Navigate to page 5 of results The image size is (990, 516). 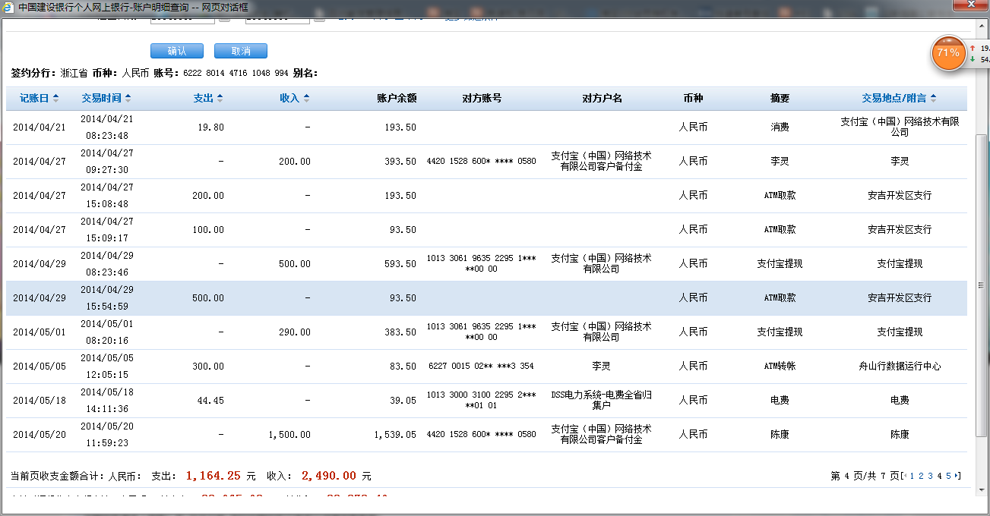click(x=948, y=476)
